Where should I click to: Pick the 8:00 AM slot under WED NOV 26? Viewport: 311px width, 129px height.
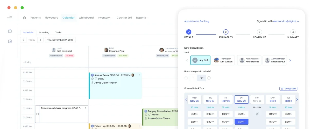tap(194, 114)
